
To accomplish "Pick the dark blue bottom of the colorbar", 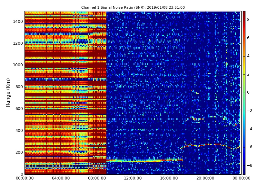I will (244, 171).
